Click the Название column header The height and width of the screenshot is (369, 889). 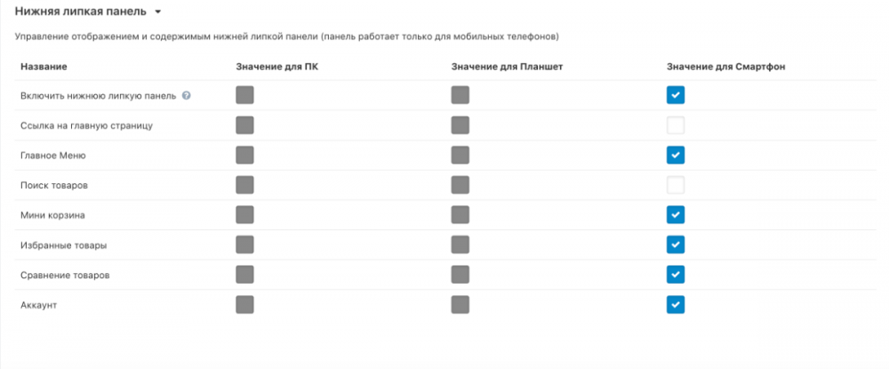[x=44, y=67]
